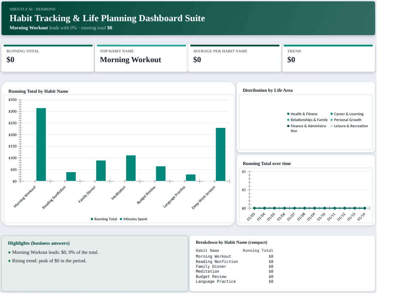Click the Morning Workout bar in chart
Viewport: 400px width, 300px height.
[41, 144]
